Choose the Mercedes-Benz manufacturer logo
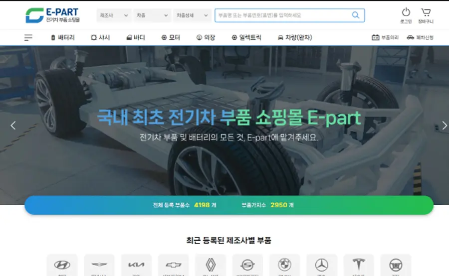449x276 pixels. (322, 265)
